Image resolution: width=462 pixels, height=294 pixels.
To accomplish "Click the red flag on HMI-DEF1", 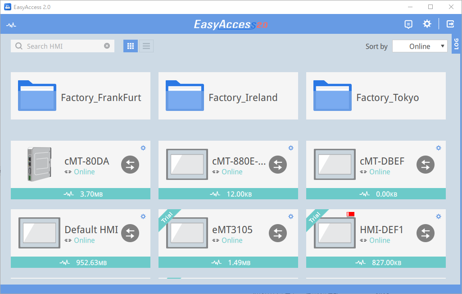I will tap(350, 214).
